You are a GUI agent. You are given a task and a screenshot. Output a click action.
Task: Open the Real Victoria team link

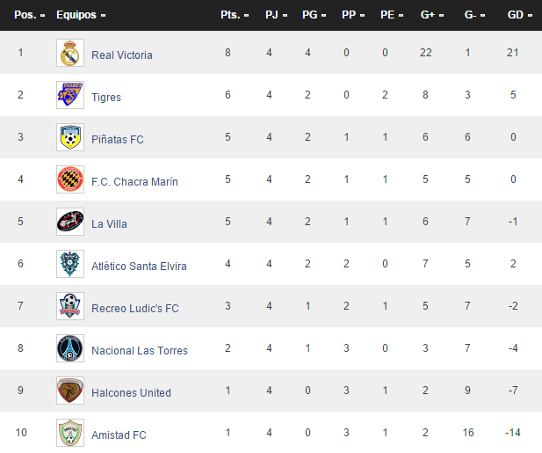tap(121, 55)
